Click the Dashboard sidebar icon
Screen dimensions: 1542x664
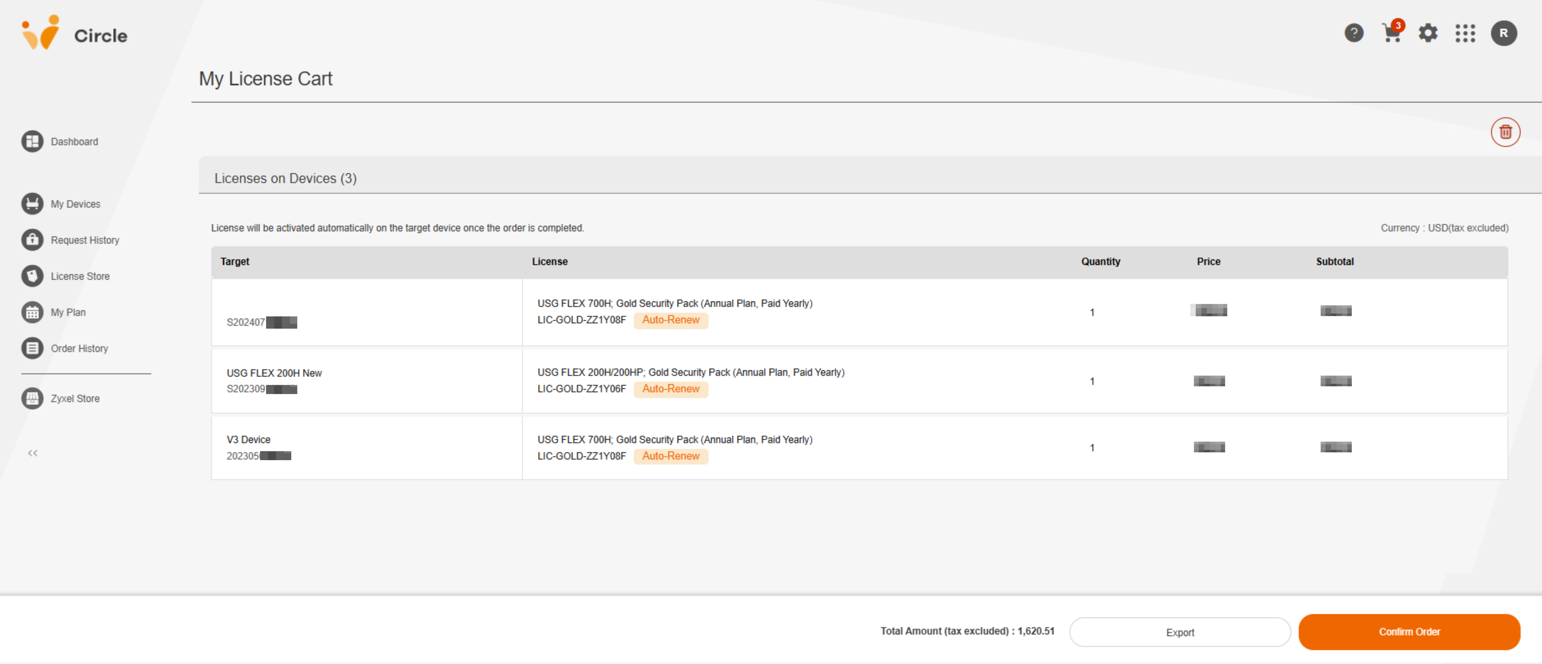click(x=32, y=142)
